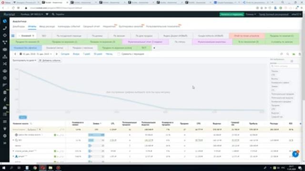
Task: Set period to Сегодня
Action: [x=65, y=54]
